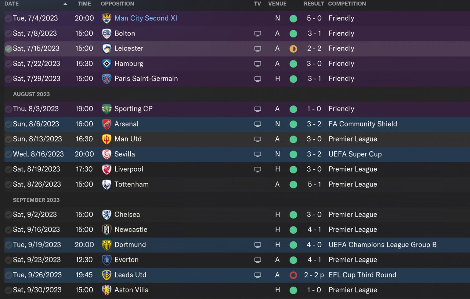The image size is (470, 299).
Task: Open the Liverpool team name link
Action: (129, 169)
